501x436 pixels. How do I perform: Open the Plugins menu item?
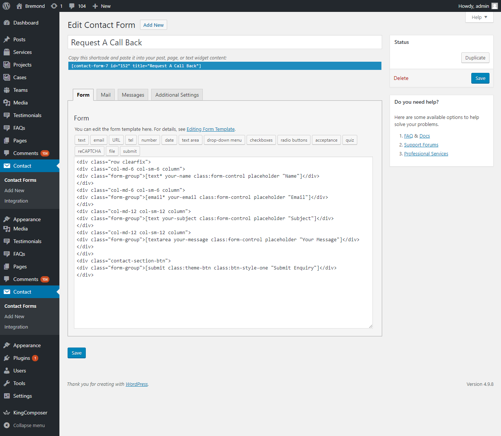pos(22,358)
